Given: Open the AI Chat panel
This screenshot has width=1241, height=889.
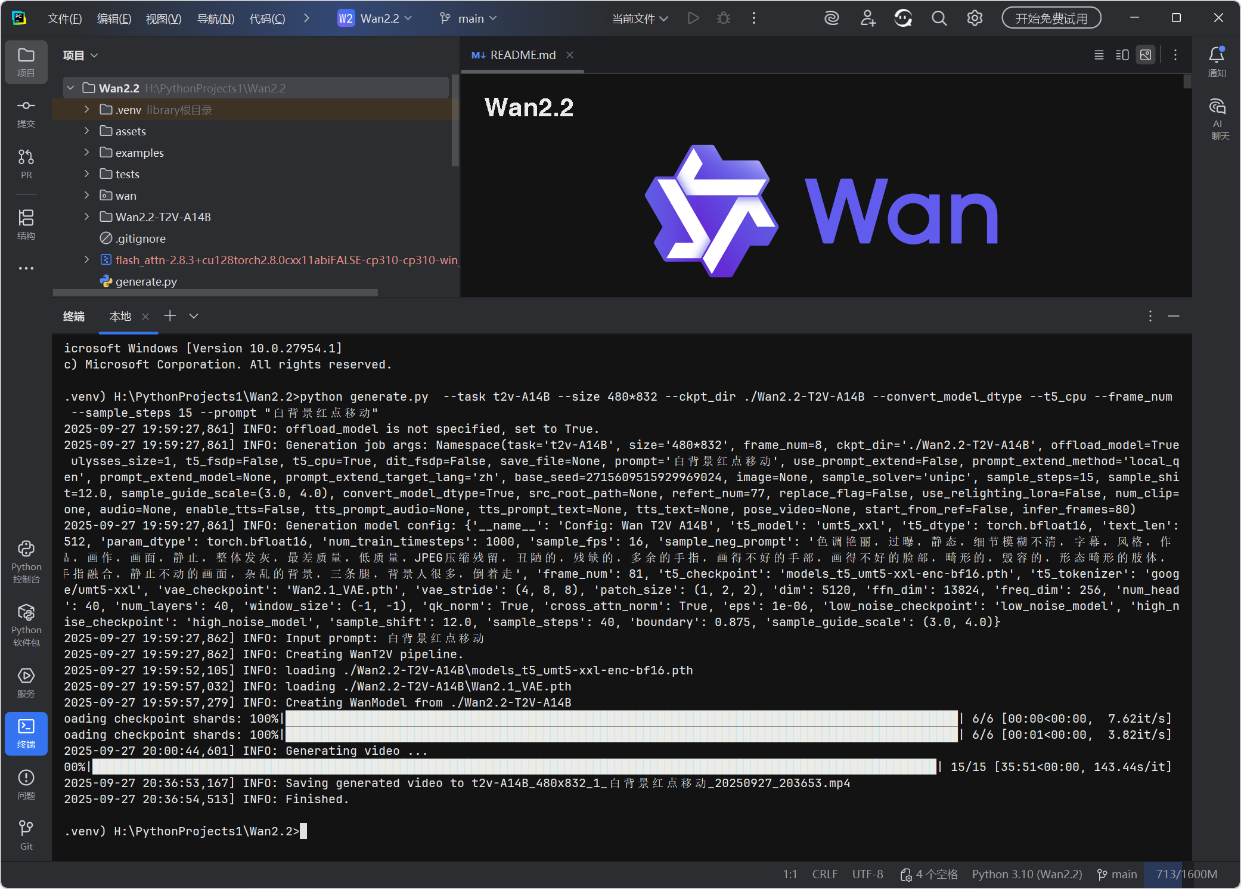Looking at the screenshot, I should (1217, 119).
